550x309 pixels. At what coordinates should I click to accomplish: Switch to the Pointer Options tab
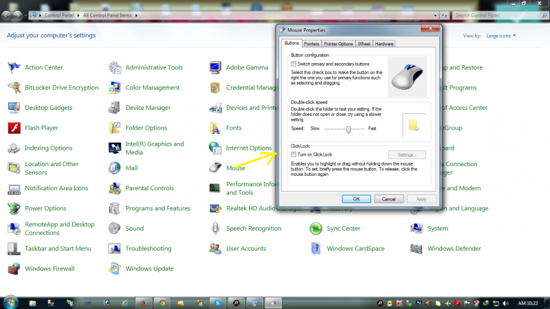point(338,44)
